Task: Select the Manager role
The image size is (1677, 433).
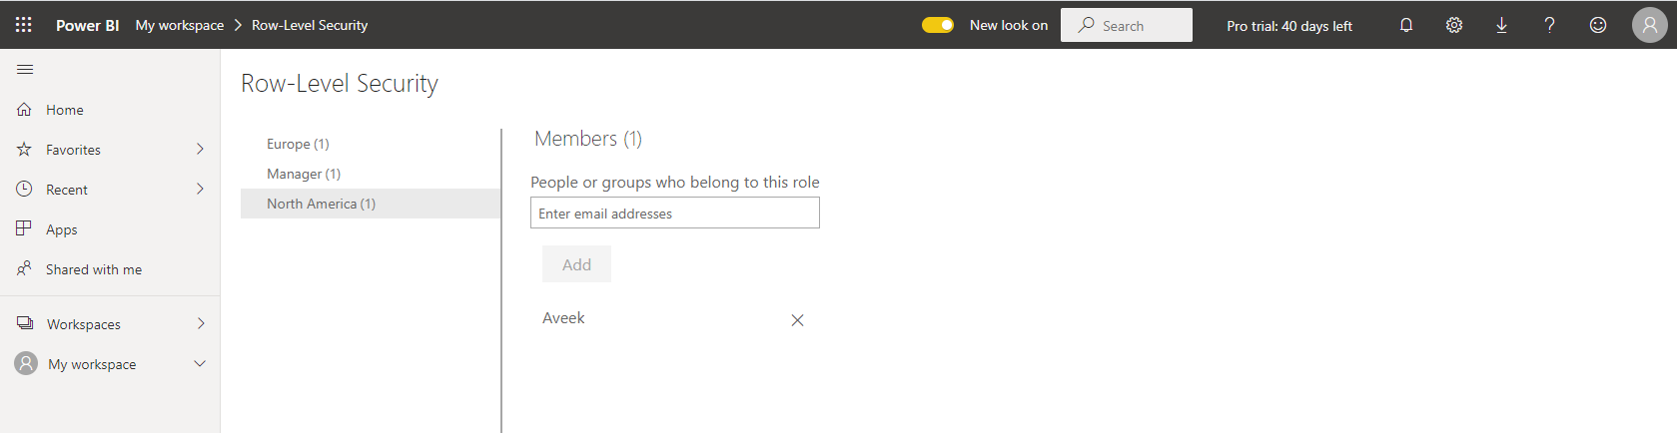Action: [x=304, y=174]
